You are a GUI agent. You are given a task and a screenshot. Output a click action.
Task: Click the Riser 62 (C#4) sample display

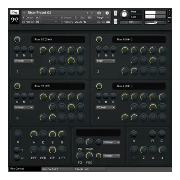click(58, 39)
